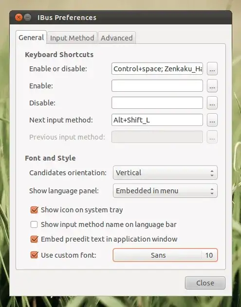Viewport: 241px width, 307px height.
Task: Open the Show language panel dropdown
Action: (165, 191)
